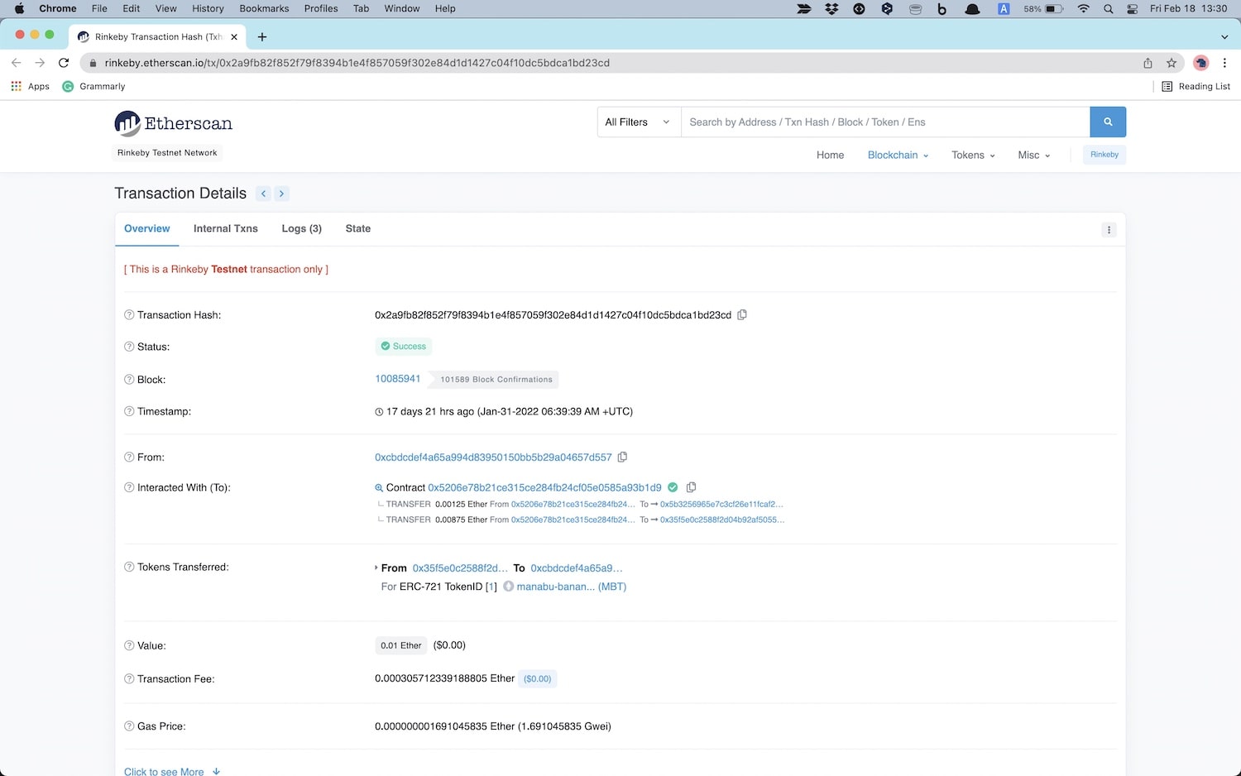Viewport: 1241px width, 776px height.
Task: Open the All Filters dropdown
Action: tap(639, 122)
